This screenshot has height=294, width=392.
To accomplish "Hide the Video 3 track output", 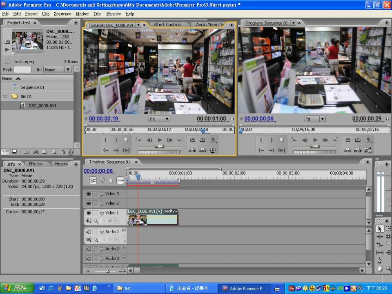I will [x=89, y=194].
